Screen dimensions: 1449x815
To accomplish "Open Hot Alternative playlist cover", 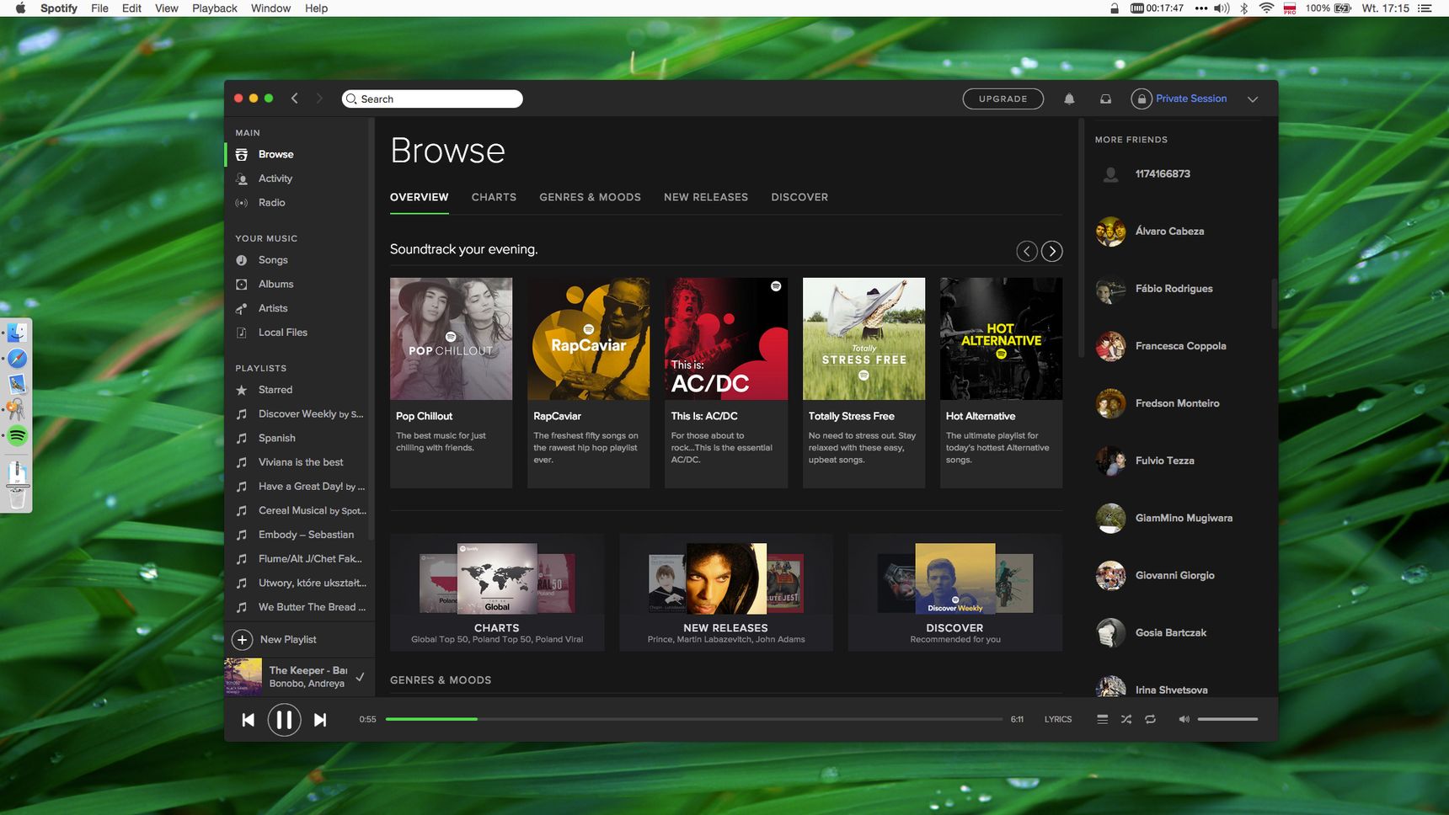I will tap(1001, 338).
